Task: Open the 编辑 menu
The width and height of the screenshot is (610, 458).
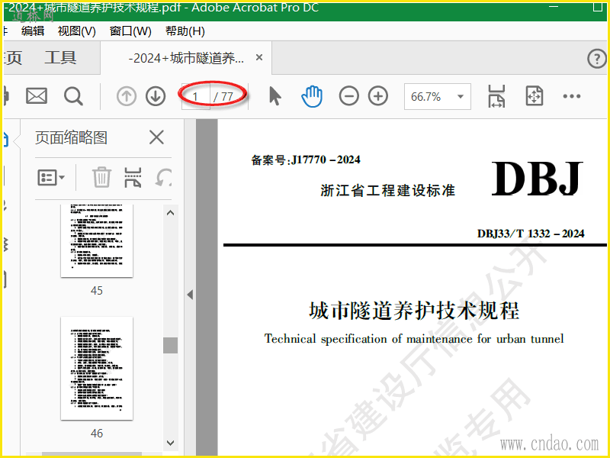Action: [33, 31]
